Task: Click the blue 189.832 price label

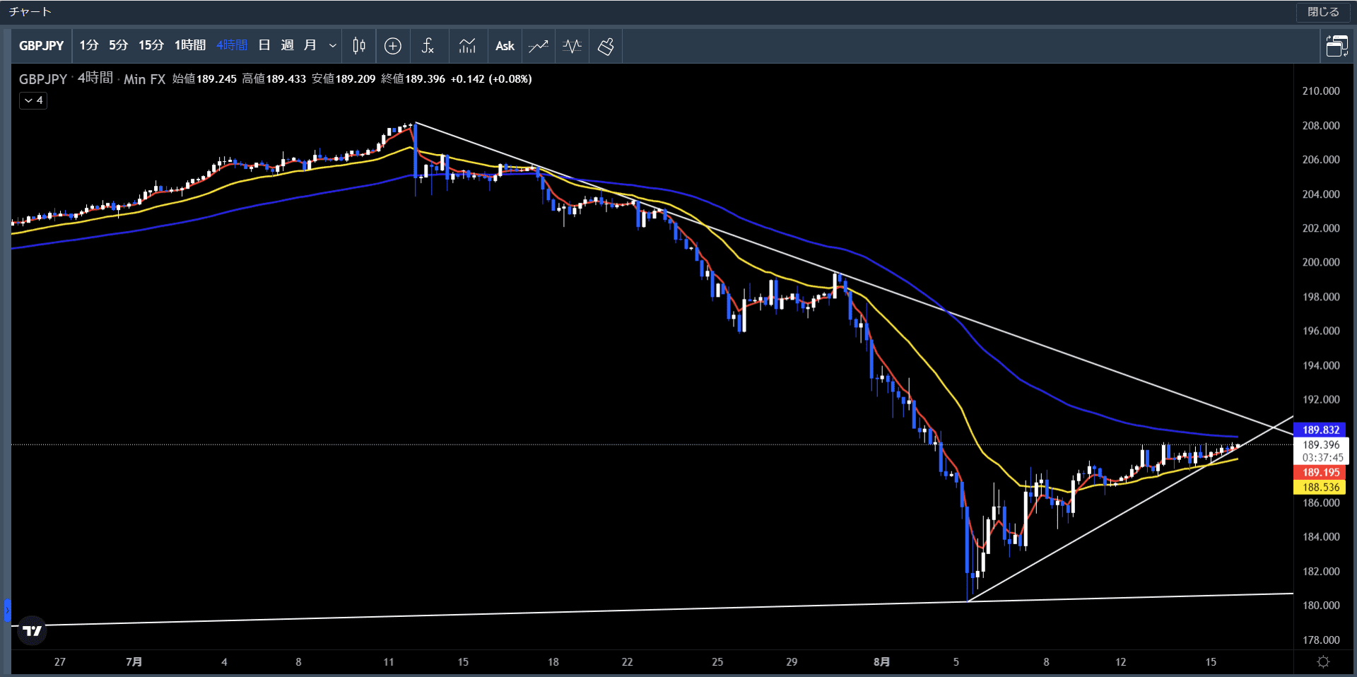Action: (1320, 430)
